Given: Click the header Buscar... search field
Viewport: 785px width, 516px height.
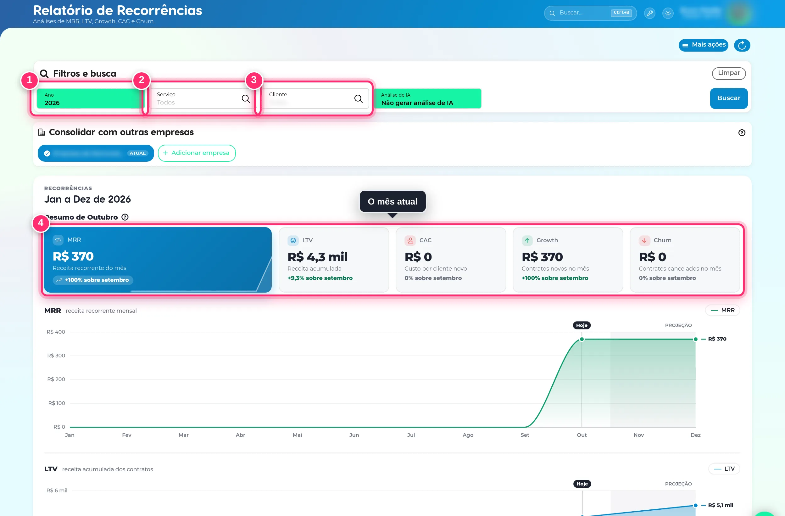Looking at the screenshot, I should 590,13.
